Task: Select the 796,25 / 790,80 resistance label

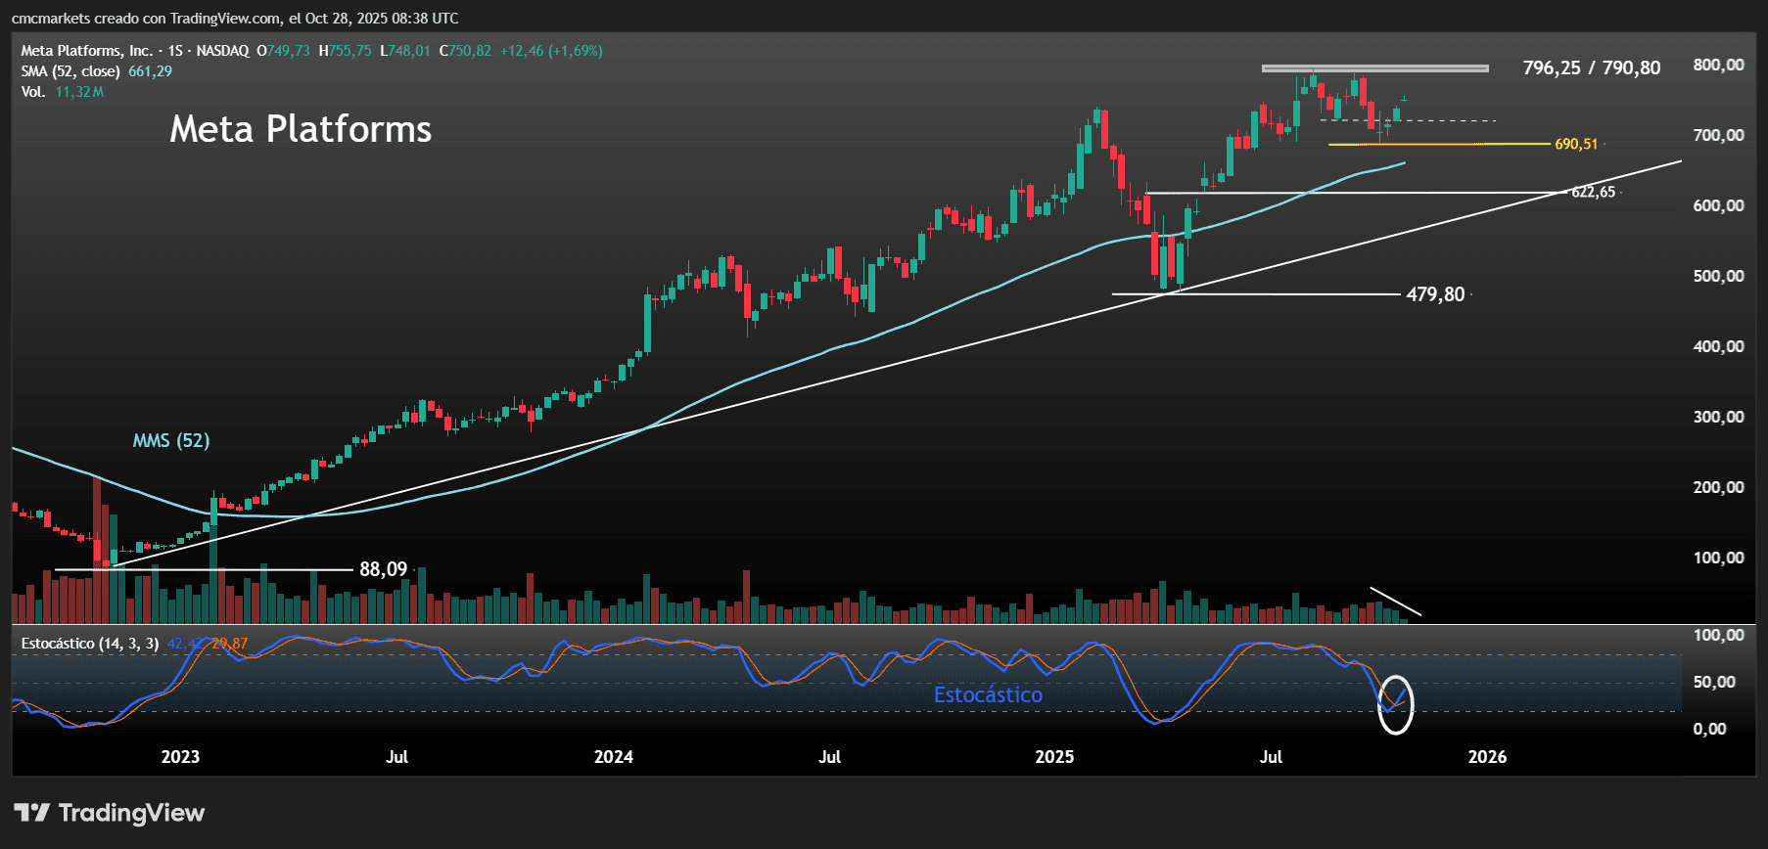Action: click(1591, 67)
